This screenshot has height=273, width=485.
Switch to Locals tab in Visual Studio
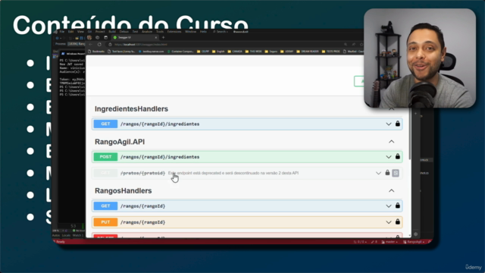coord(66,236)
